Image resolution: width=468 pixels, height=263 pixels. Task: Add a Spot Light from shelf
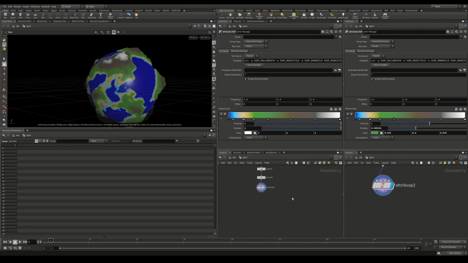240,15
